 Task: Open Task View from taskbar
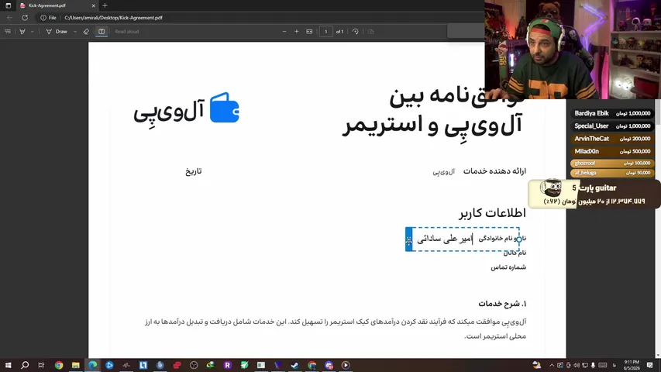click(41, 365)
